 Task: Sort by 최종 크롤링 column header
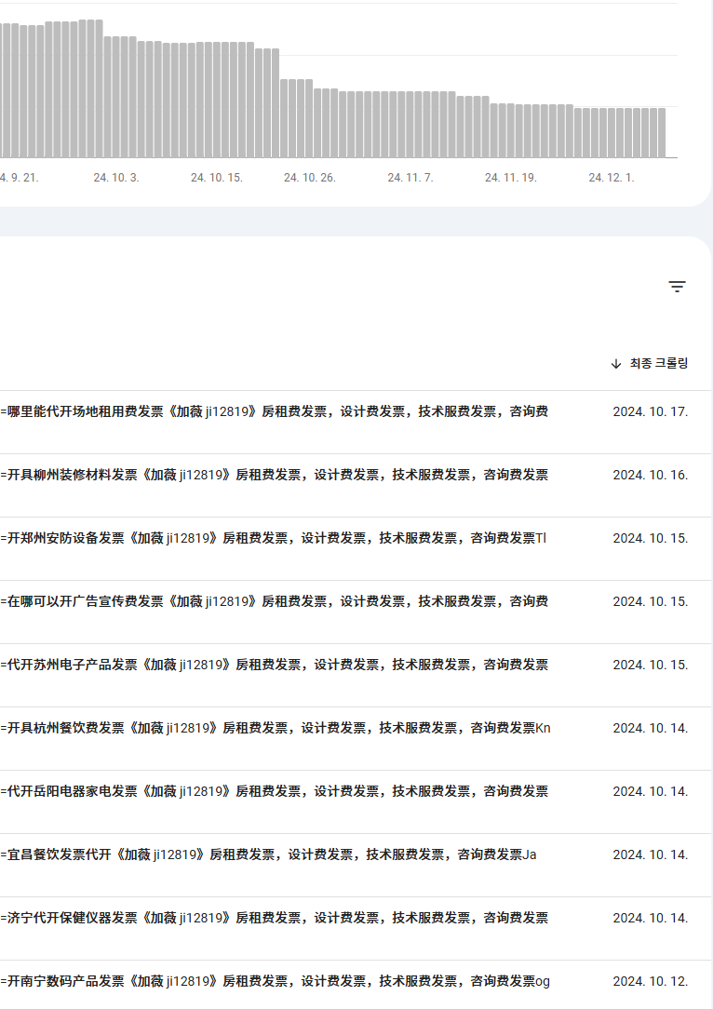tap(659, 364)
